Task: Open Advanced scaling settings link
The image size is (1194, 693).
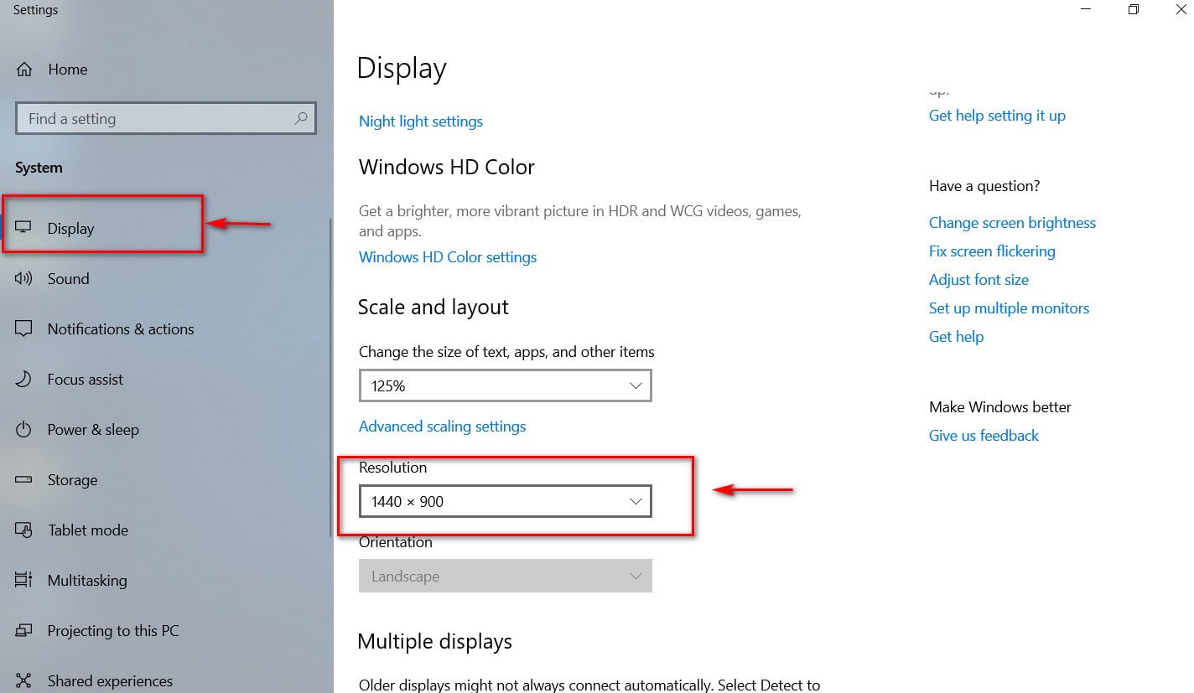Action: (x=443, y=427)
